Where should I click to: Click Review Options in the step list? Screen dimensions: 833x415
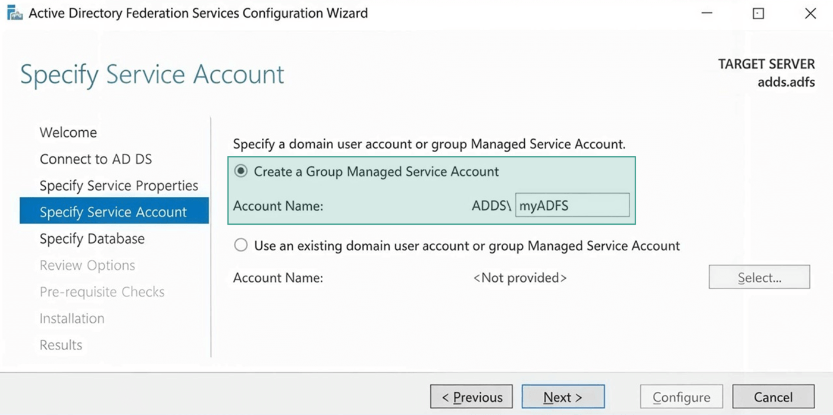[87, 265]
